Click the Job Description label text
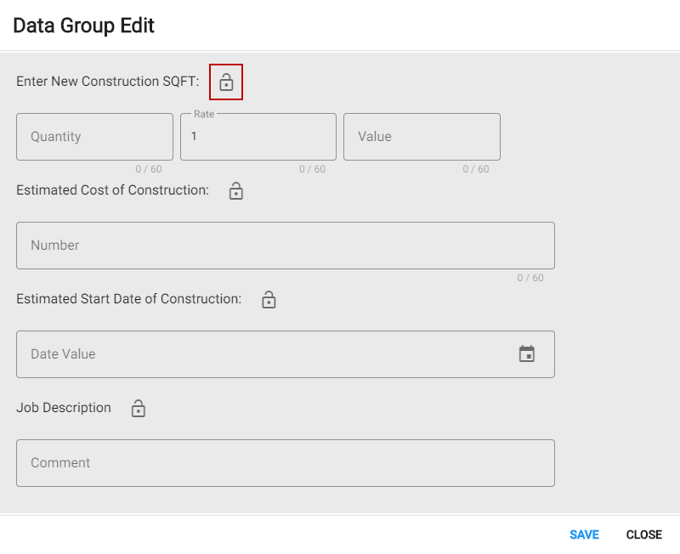The height and width of the screenshot is (554, 680). [x=64, y=408]
